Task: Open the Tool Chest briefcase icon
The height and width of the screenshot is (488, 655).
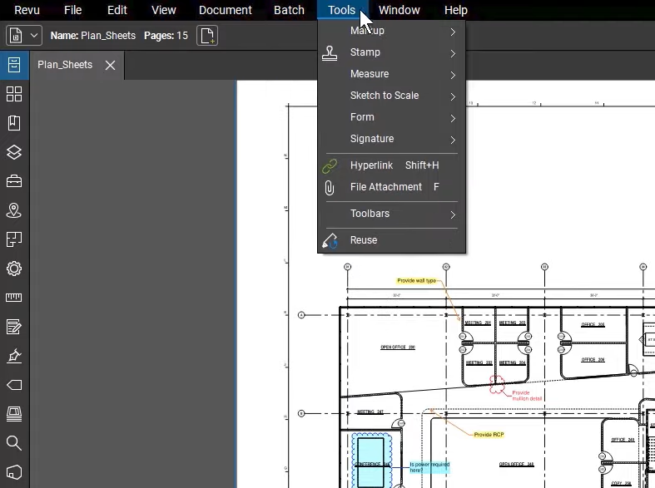Action: (x=14, y=181)
